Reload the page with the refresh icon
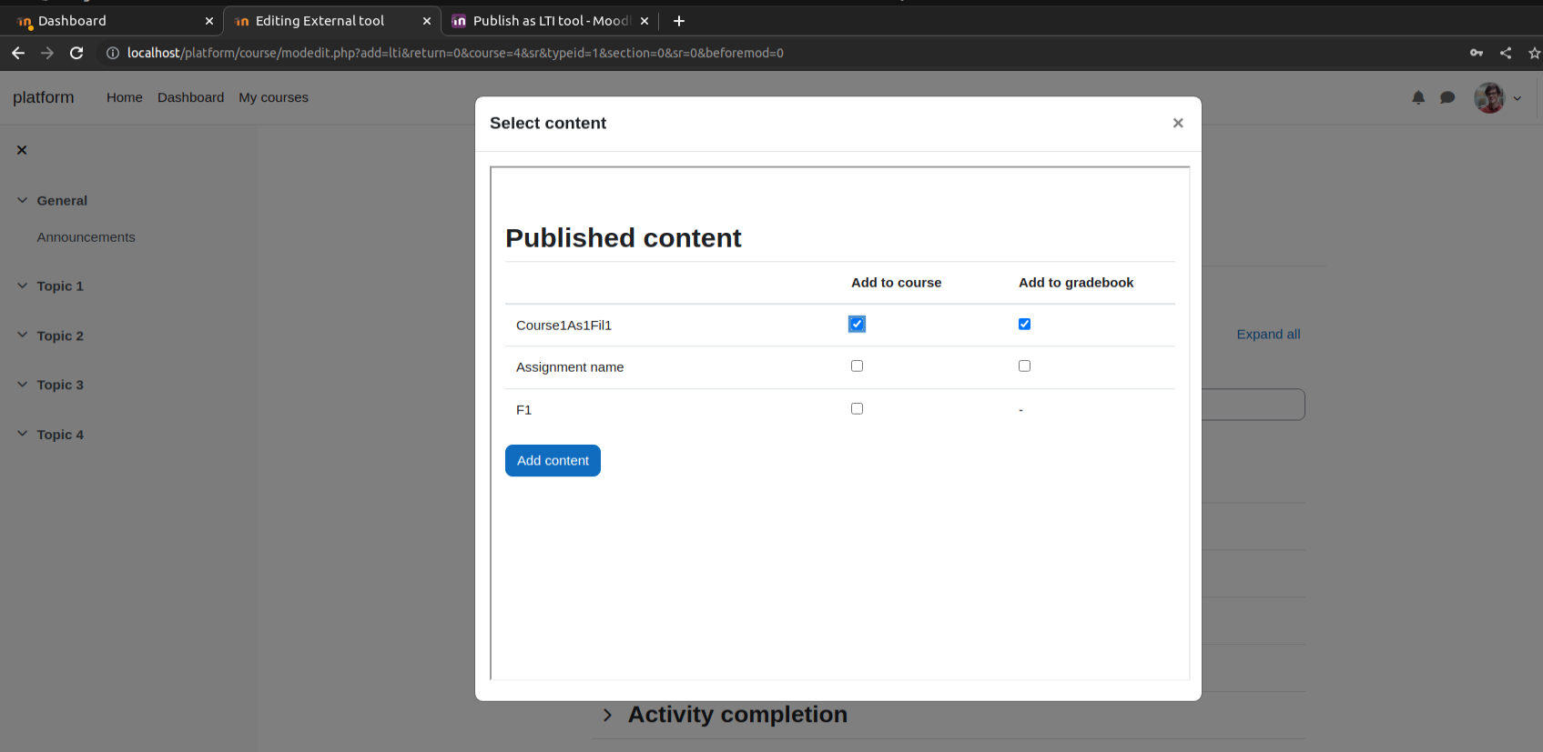Screen dimensions: 1543x752 [76, 53]
